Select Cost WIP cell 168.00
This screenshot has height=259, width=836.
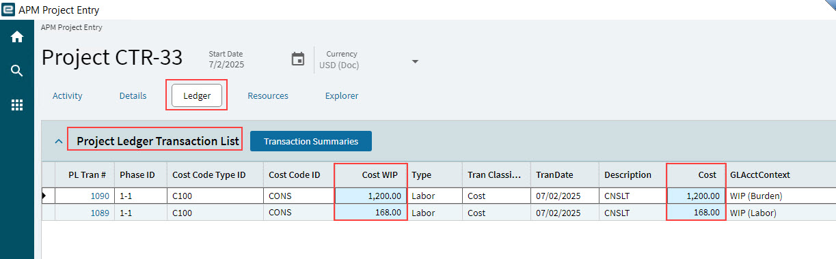pos(370,213)
